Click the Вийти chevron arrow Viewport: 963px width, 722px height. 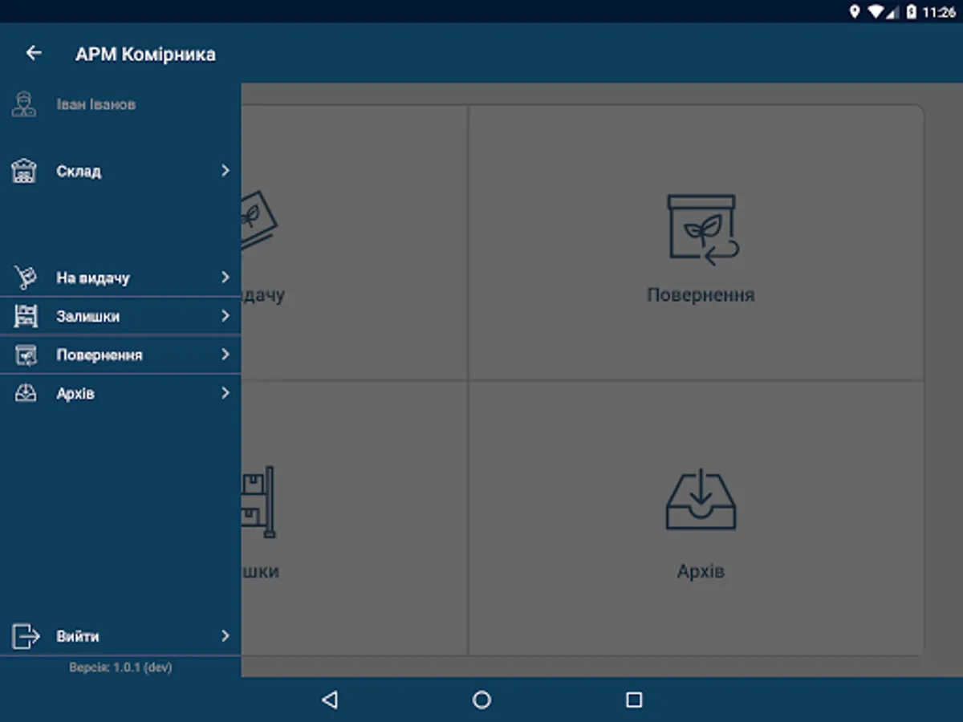pyautogui.click(x=226, y=636)
